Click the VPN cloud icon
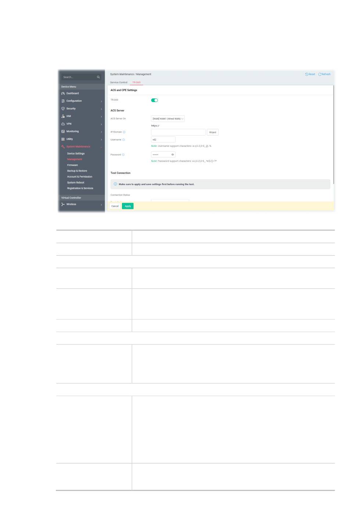 (x=63, y=124)
